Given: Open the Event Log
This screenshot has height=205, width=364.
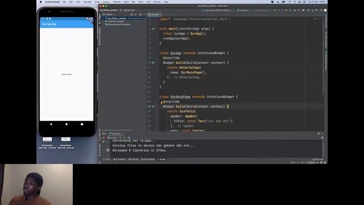Looking at the screenshot, I should tap(317, 159).
